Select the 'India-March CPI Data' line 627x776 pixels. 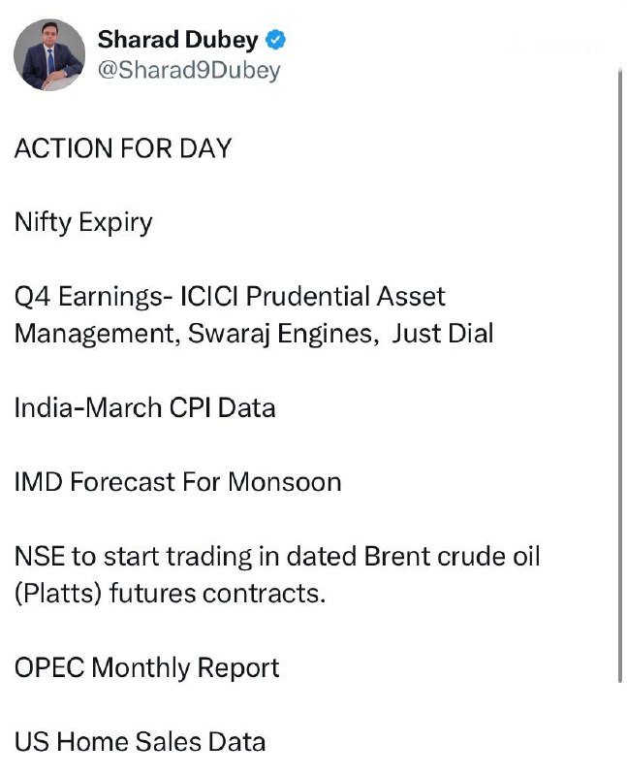click(144, 407)
